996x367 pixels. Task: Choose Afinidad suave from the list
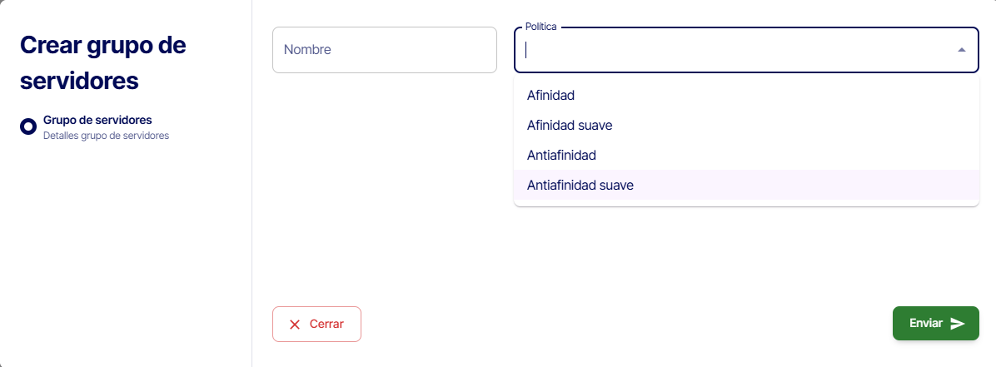(570, 126)
